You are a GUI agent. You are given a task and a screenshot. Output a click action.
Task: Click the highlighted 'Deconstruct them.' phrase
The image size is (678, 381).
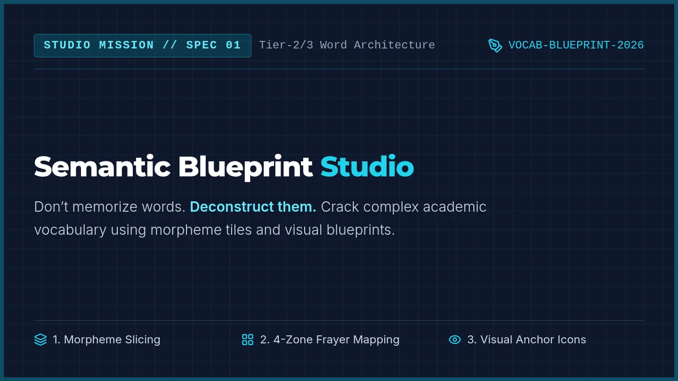[x=253, y=207]
